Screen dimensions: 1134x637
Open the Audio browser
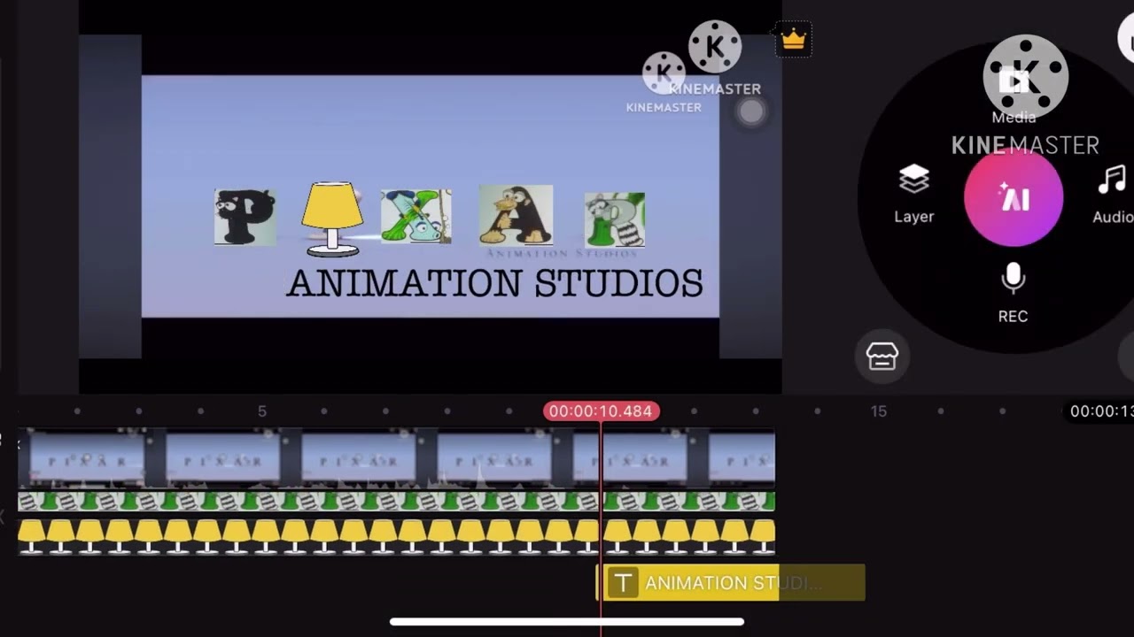pyautogui.click(x=1113, y=194)
